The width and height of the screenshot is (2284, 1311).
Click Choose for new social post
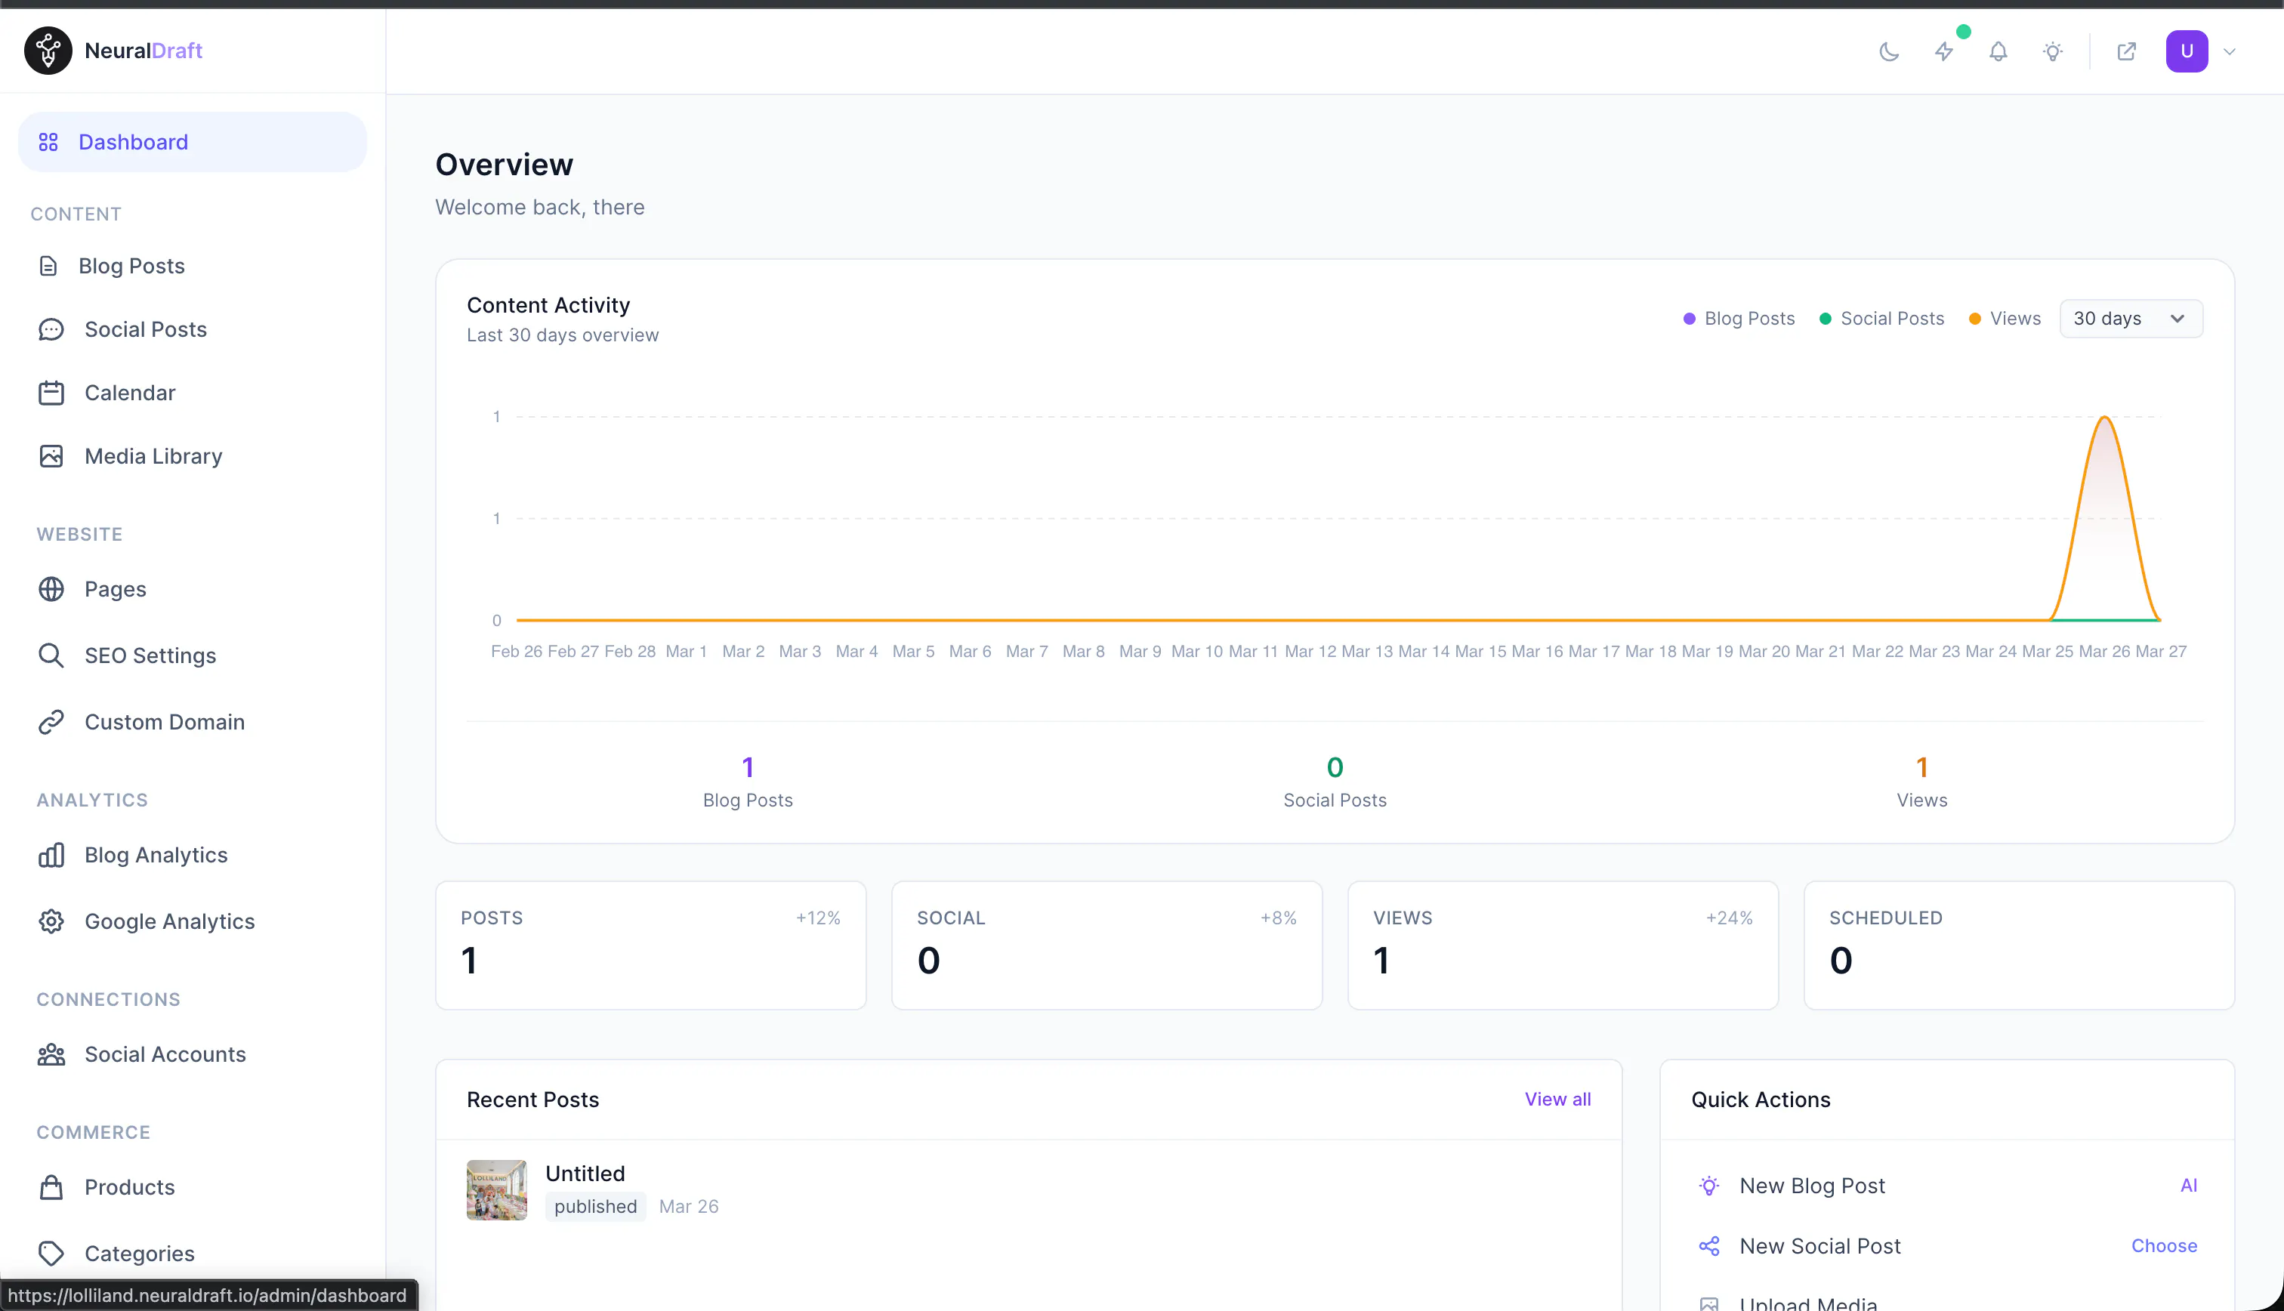2164,1246
